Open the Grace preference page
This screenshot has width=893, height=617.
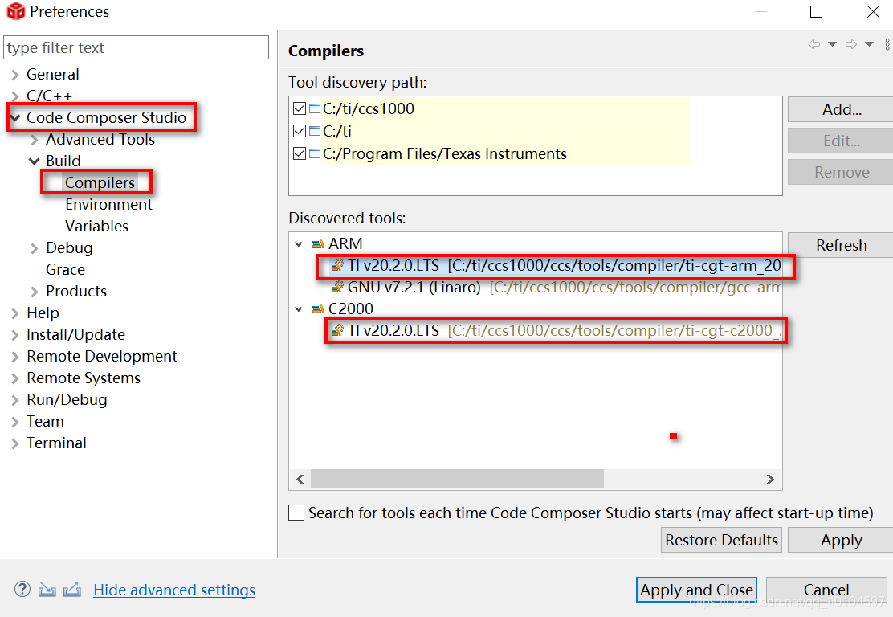click(x=66, y=269)
